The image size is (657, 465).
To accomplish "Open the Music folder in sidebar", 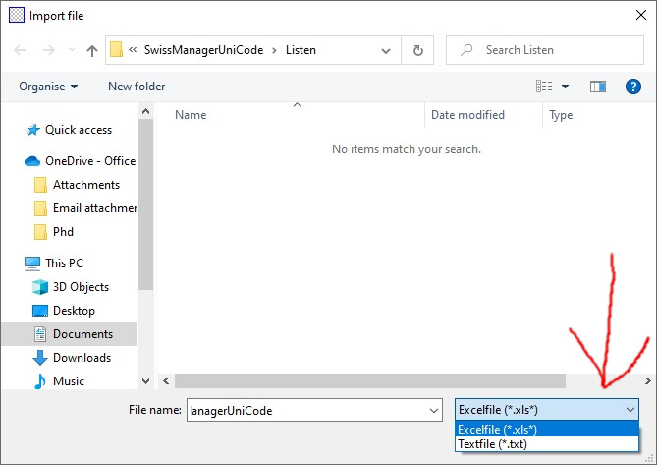I will [68, 381].
